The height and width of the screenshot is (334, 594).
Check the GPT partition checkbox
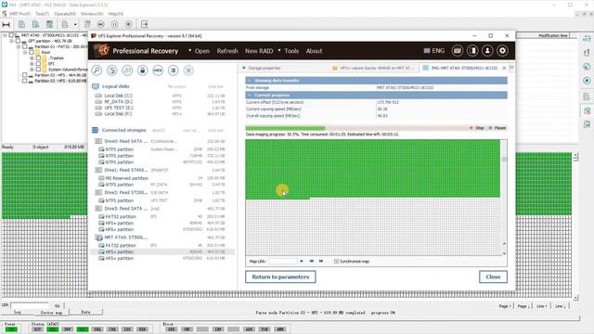click(18, 41)
